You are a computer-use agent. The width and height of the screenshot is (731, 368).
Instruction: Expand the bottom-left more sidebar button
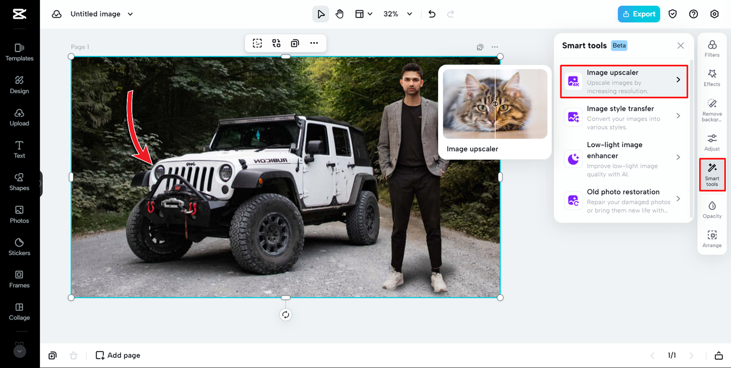(x=19, y=351)
